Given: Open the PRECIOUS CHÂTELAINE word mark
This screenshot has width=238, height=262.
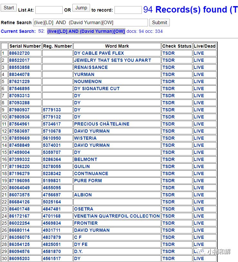Looking at the screenshot, I should point(102,124).
